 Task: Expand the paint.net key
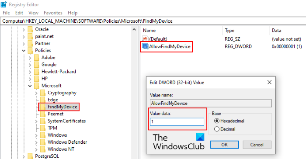tap(24, 37)
